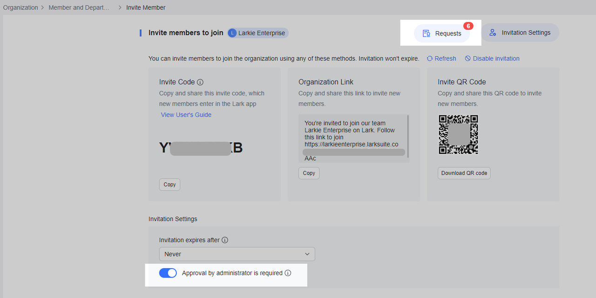Click the Requests document icon
This screenshot has width=596, height=298.
[x=426, y=33]
